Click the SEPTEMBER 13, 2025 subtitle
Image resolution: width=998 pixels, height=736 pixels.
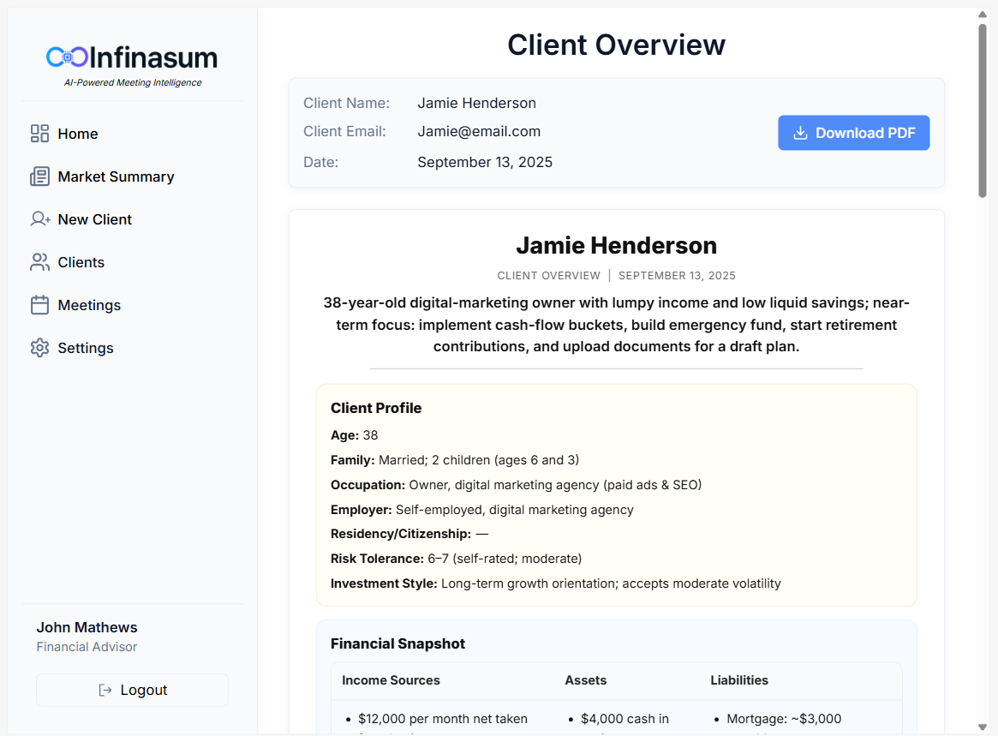tap(678, 276)
